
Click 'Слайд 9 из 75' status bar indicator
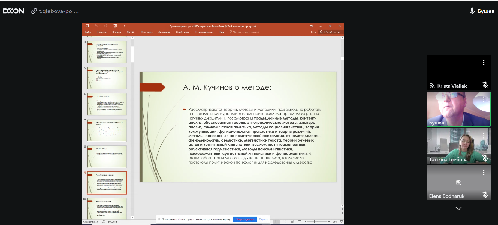tap(90, 222)
